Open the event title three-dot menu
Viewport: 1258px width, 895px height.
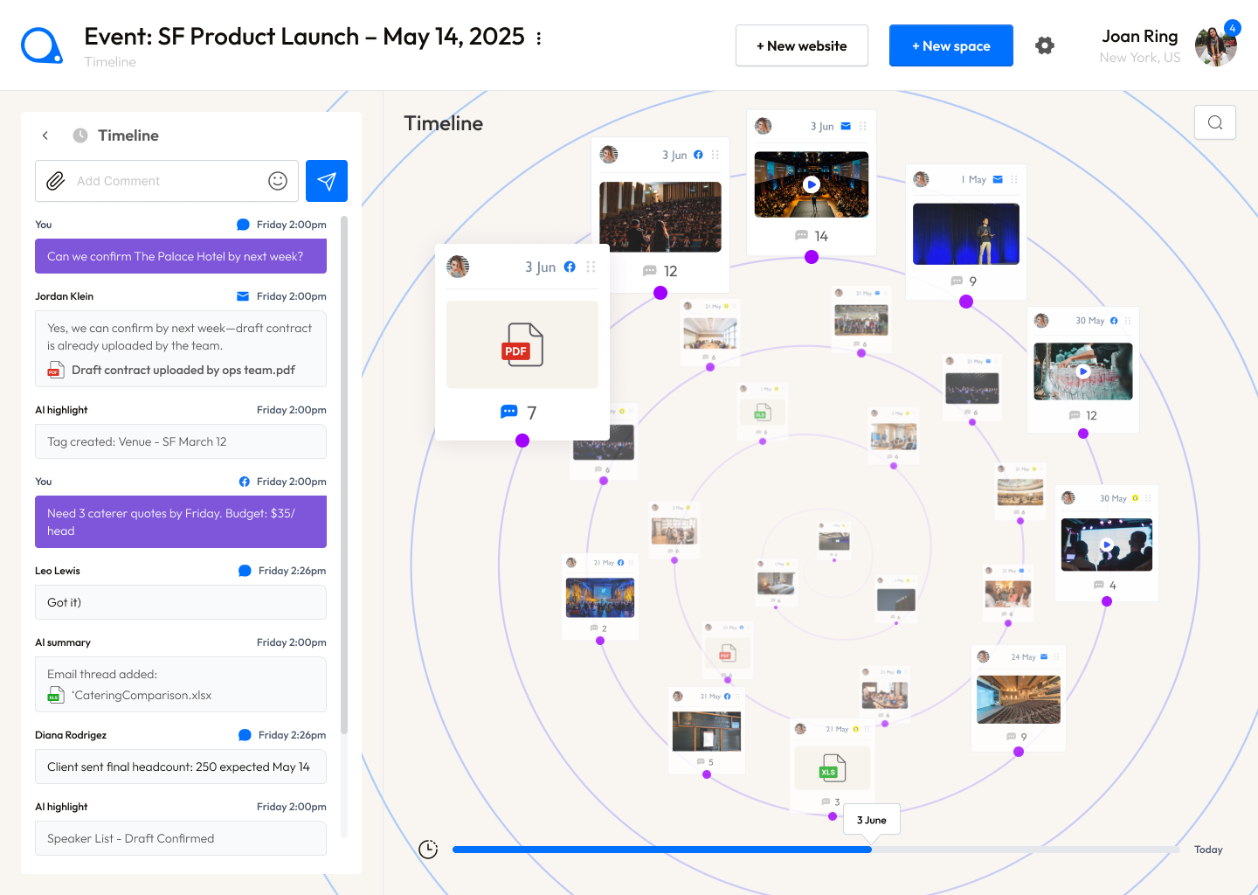539,38
